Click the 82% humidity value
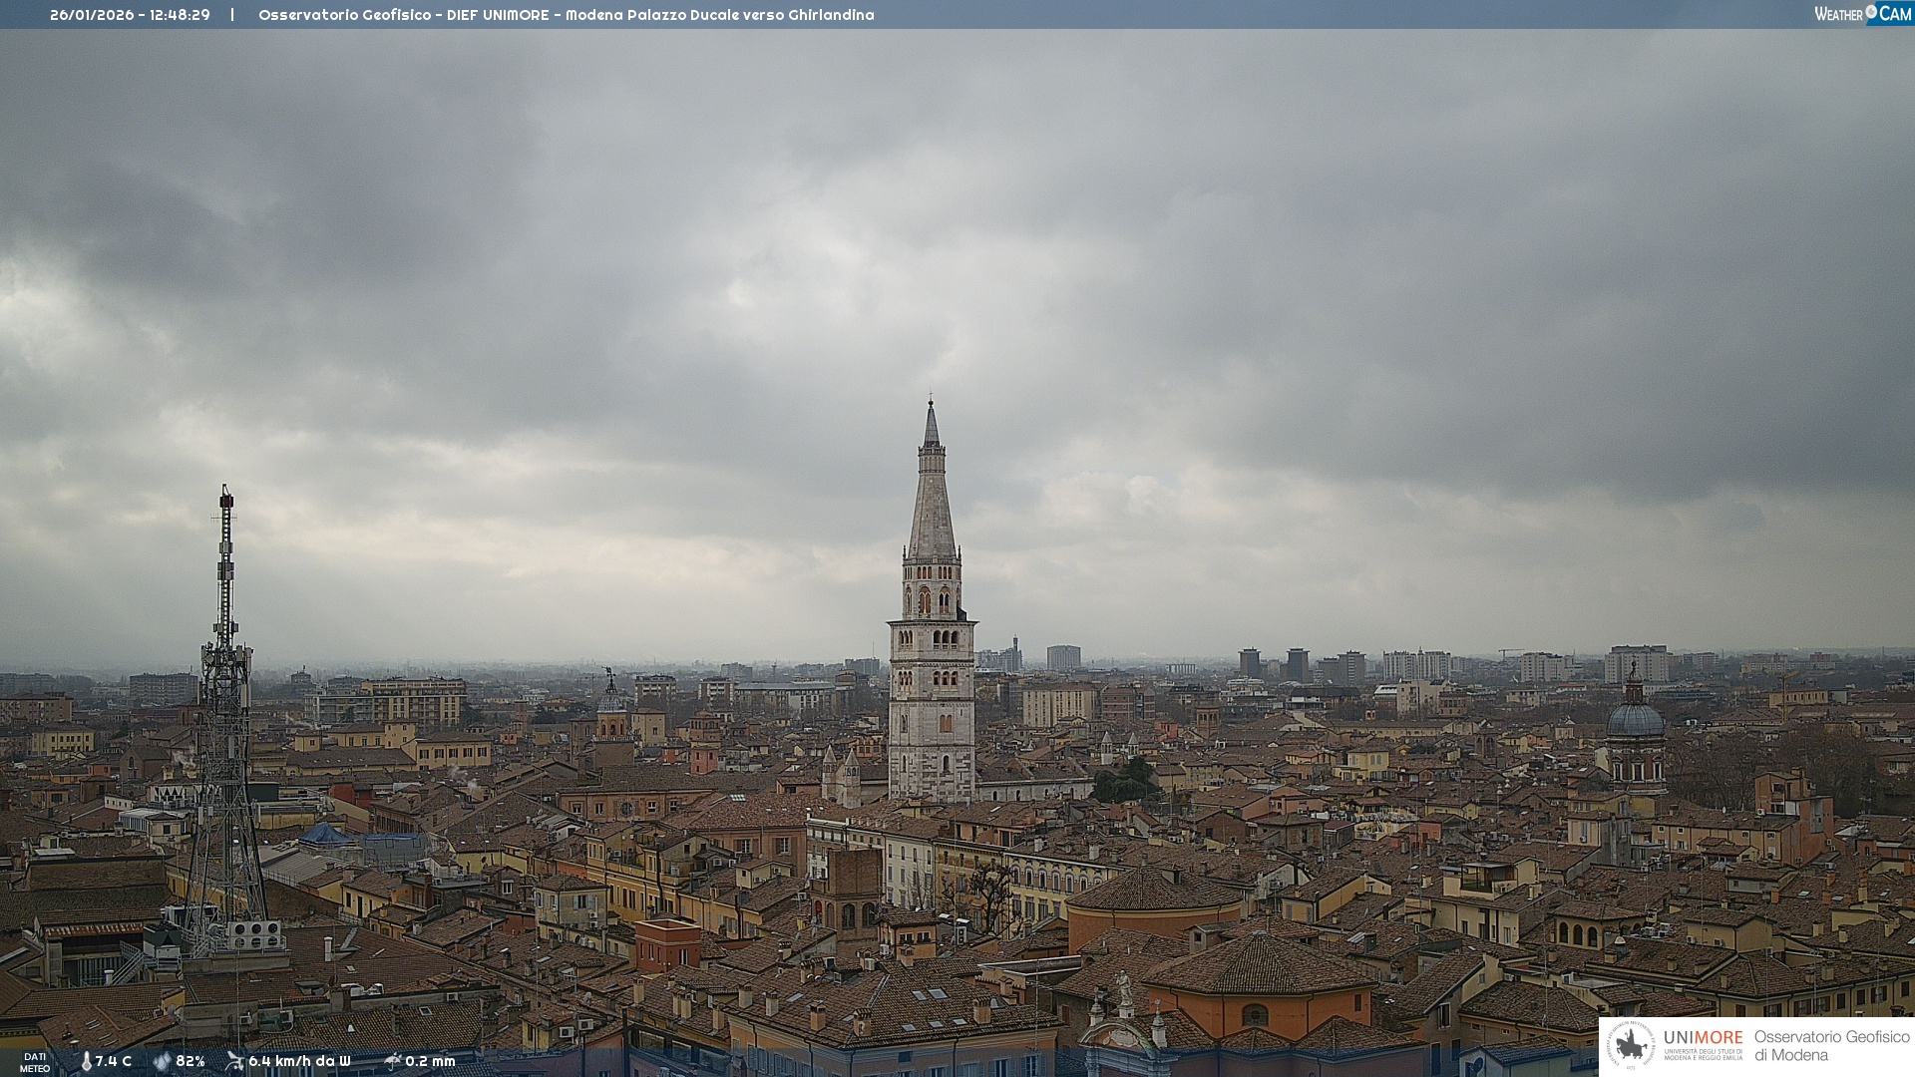 click(191, 1061)
